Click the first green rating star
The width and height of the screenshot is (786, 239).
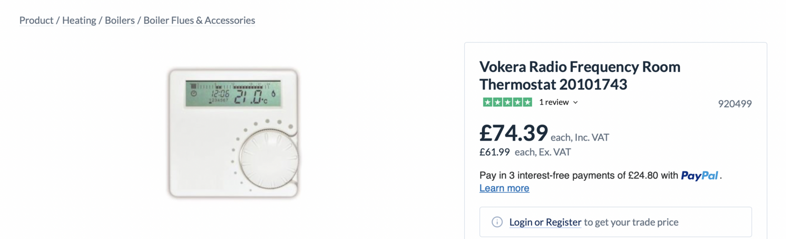point(487,102)
